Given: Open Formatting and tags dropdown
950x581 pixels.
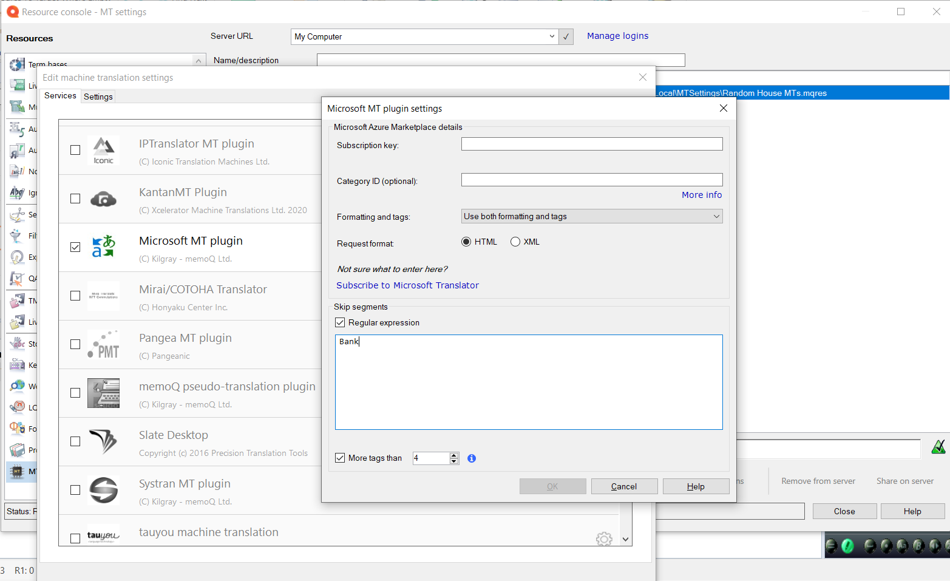Looking at the screenshot, I should (x=592, y=216).
